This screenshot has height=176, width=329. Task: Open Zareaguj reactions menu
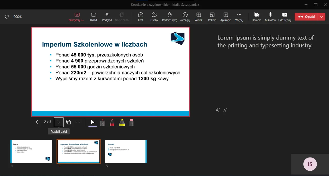(185, 16)
